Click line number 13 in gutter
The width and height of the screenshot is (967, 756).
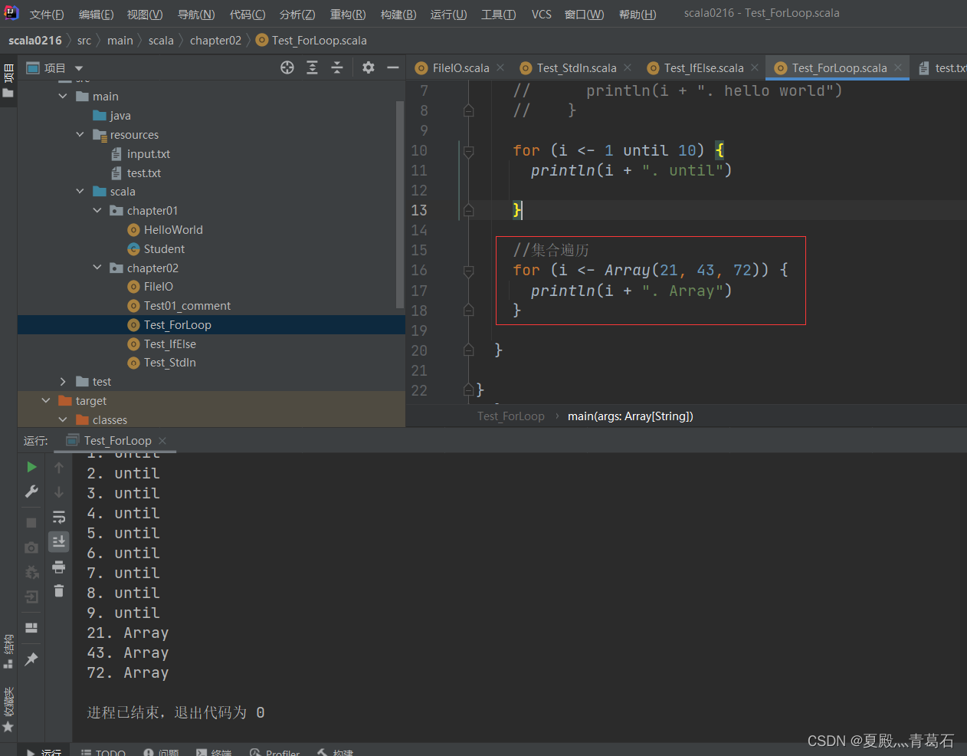pyautogui.click(x=419, y=210)
